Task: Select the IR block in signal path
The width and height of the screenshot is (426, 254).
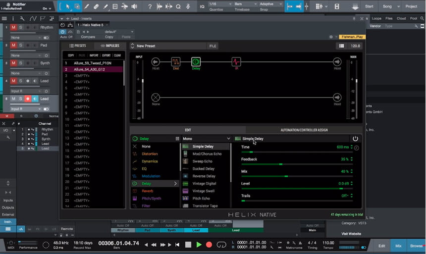Action: (x=236, y=62)
